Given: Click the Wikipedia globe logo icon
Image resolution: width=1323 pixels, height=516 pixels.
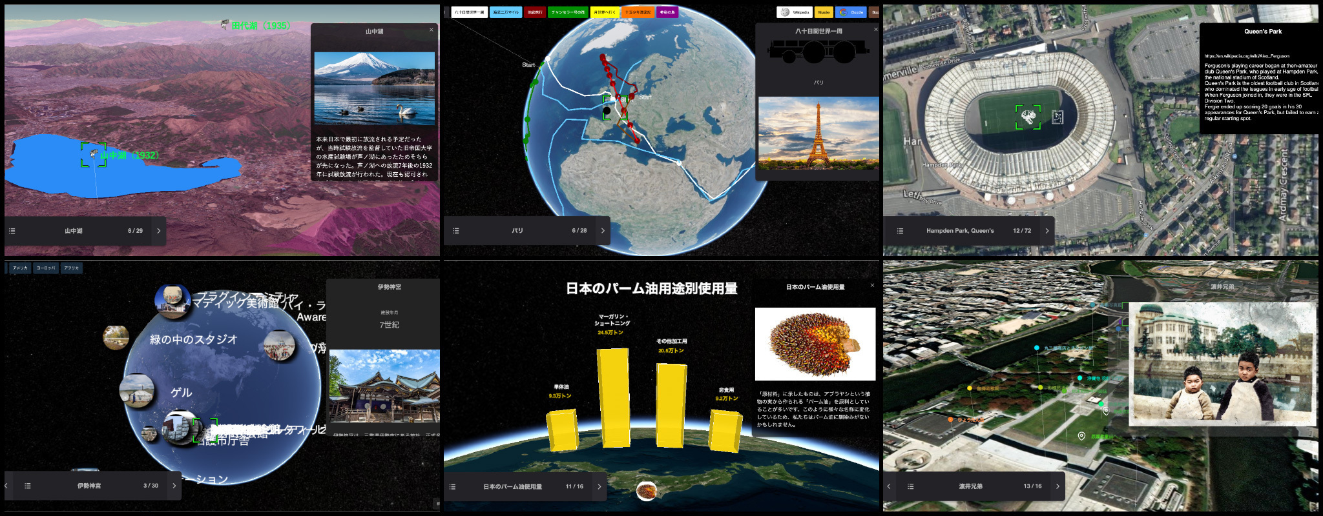Looking at the screenshot, I should (784, 12).
